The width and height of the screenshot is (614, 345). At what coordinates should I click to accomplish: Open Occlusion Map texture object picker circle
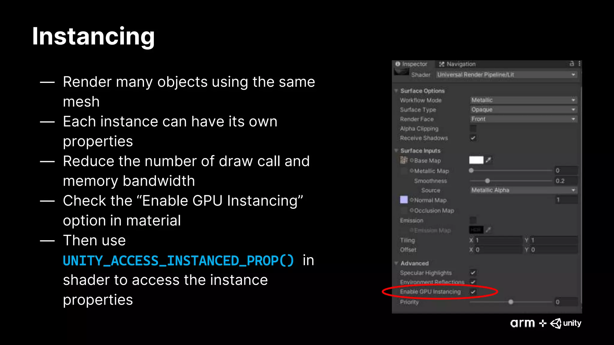point(412,210)
